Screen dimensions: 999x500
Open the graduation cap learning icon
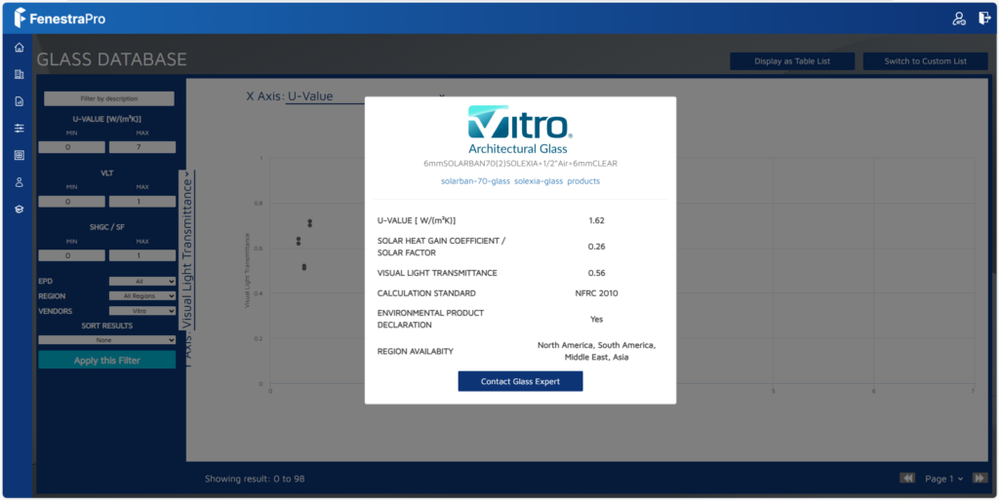20,210
